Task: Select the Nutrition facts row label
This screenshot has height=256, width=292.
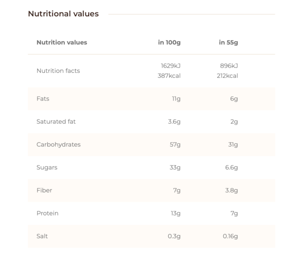Action: tap(58, 71)
